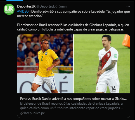Screen dimensions: 135x120
Task: Follow the #VIDEO hashtag
Action: pos(23,11)
